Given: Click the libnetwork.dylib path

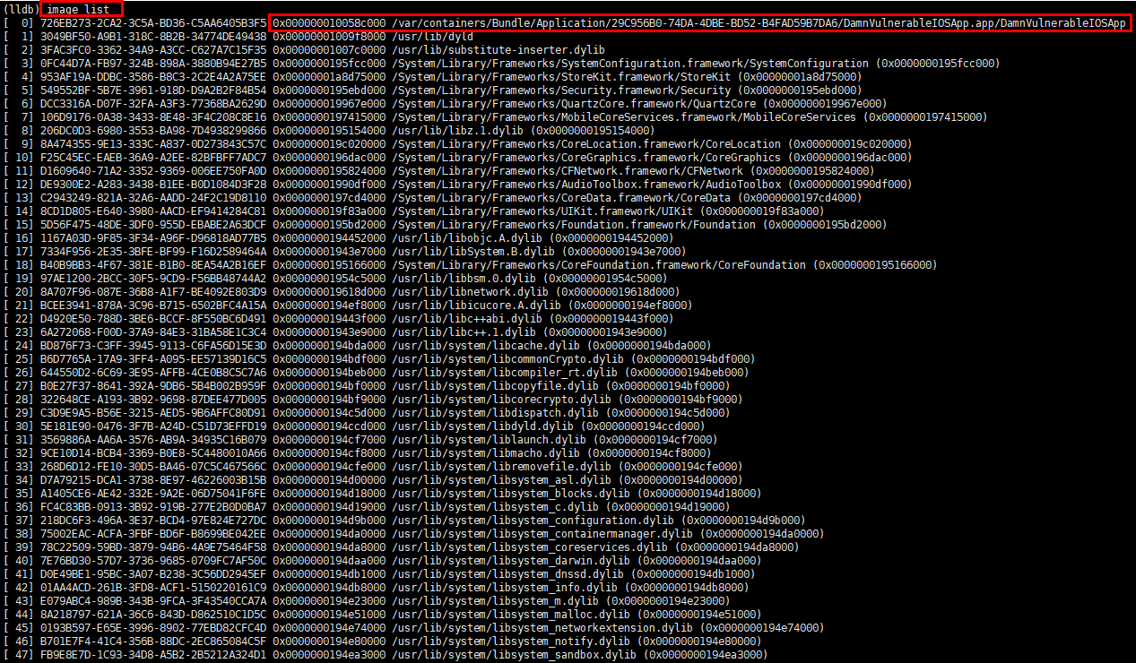Looking at the screenshot, I should [468, 291].
